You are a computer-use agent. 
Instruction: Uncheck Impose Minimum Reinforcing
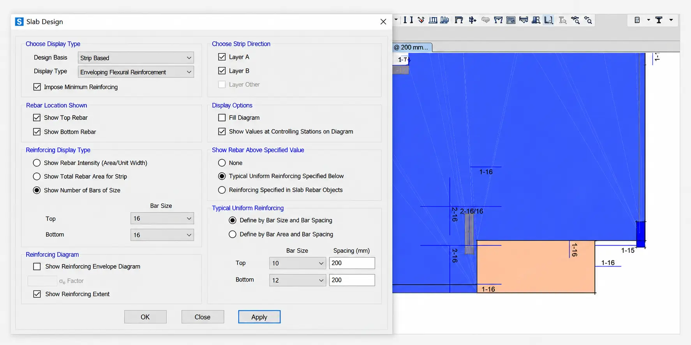coord(37,87)
